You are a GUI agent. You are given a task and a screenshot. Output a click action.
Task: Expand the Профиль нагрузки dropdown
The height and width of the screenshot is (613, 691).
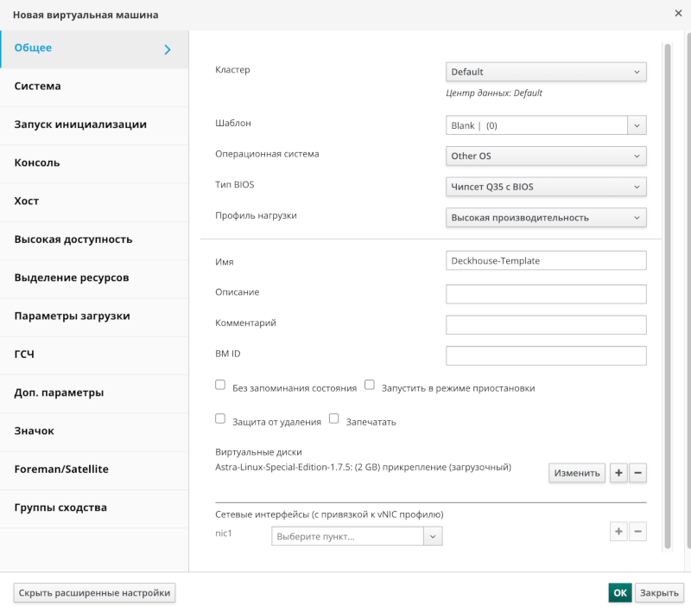click(546, 217)
